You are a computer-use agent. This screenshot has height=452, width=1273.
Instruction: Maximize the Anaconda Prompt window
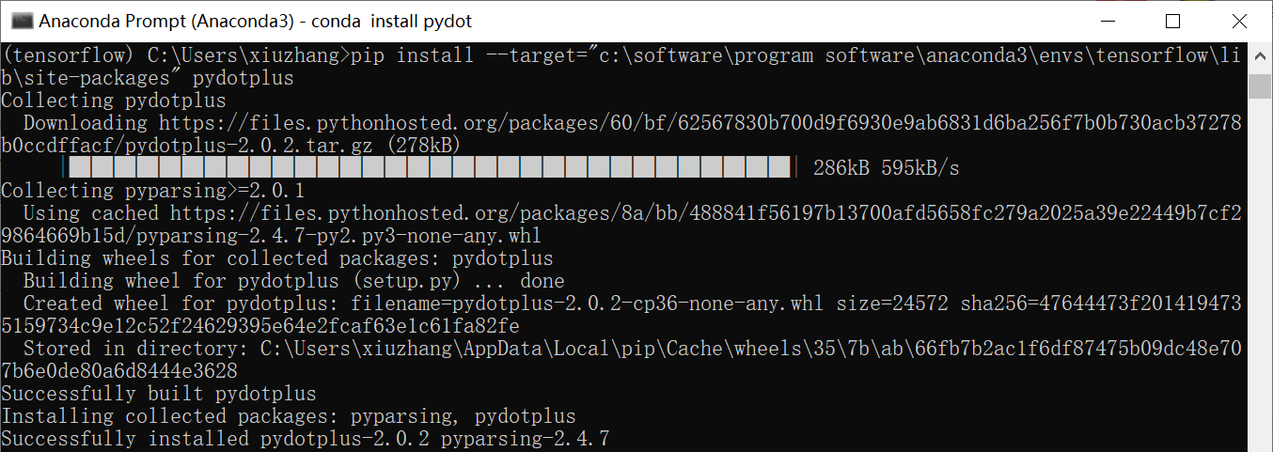click(x=1171, y=21)
